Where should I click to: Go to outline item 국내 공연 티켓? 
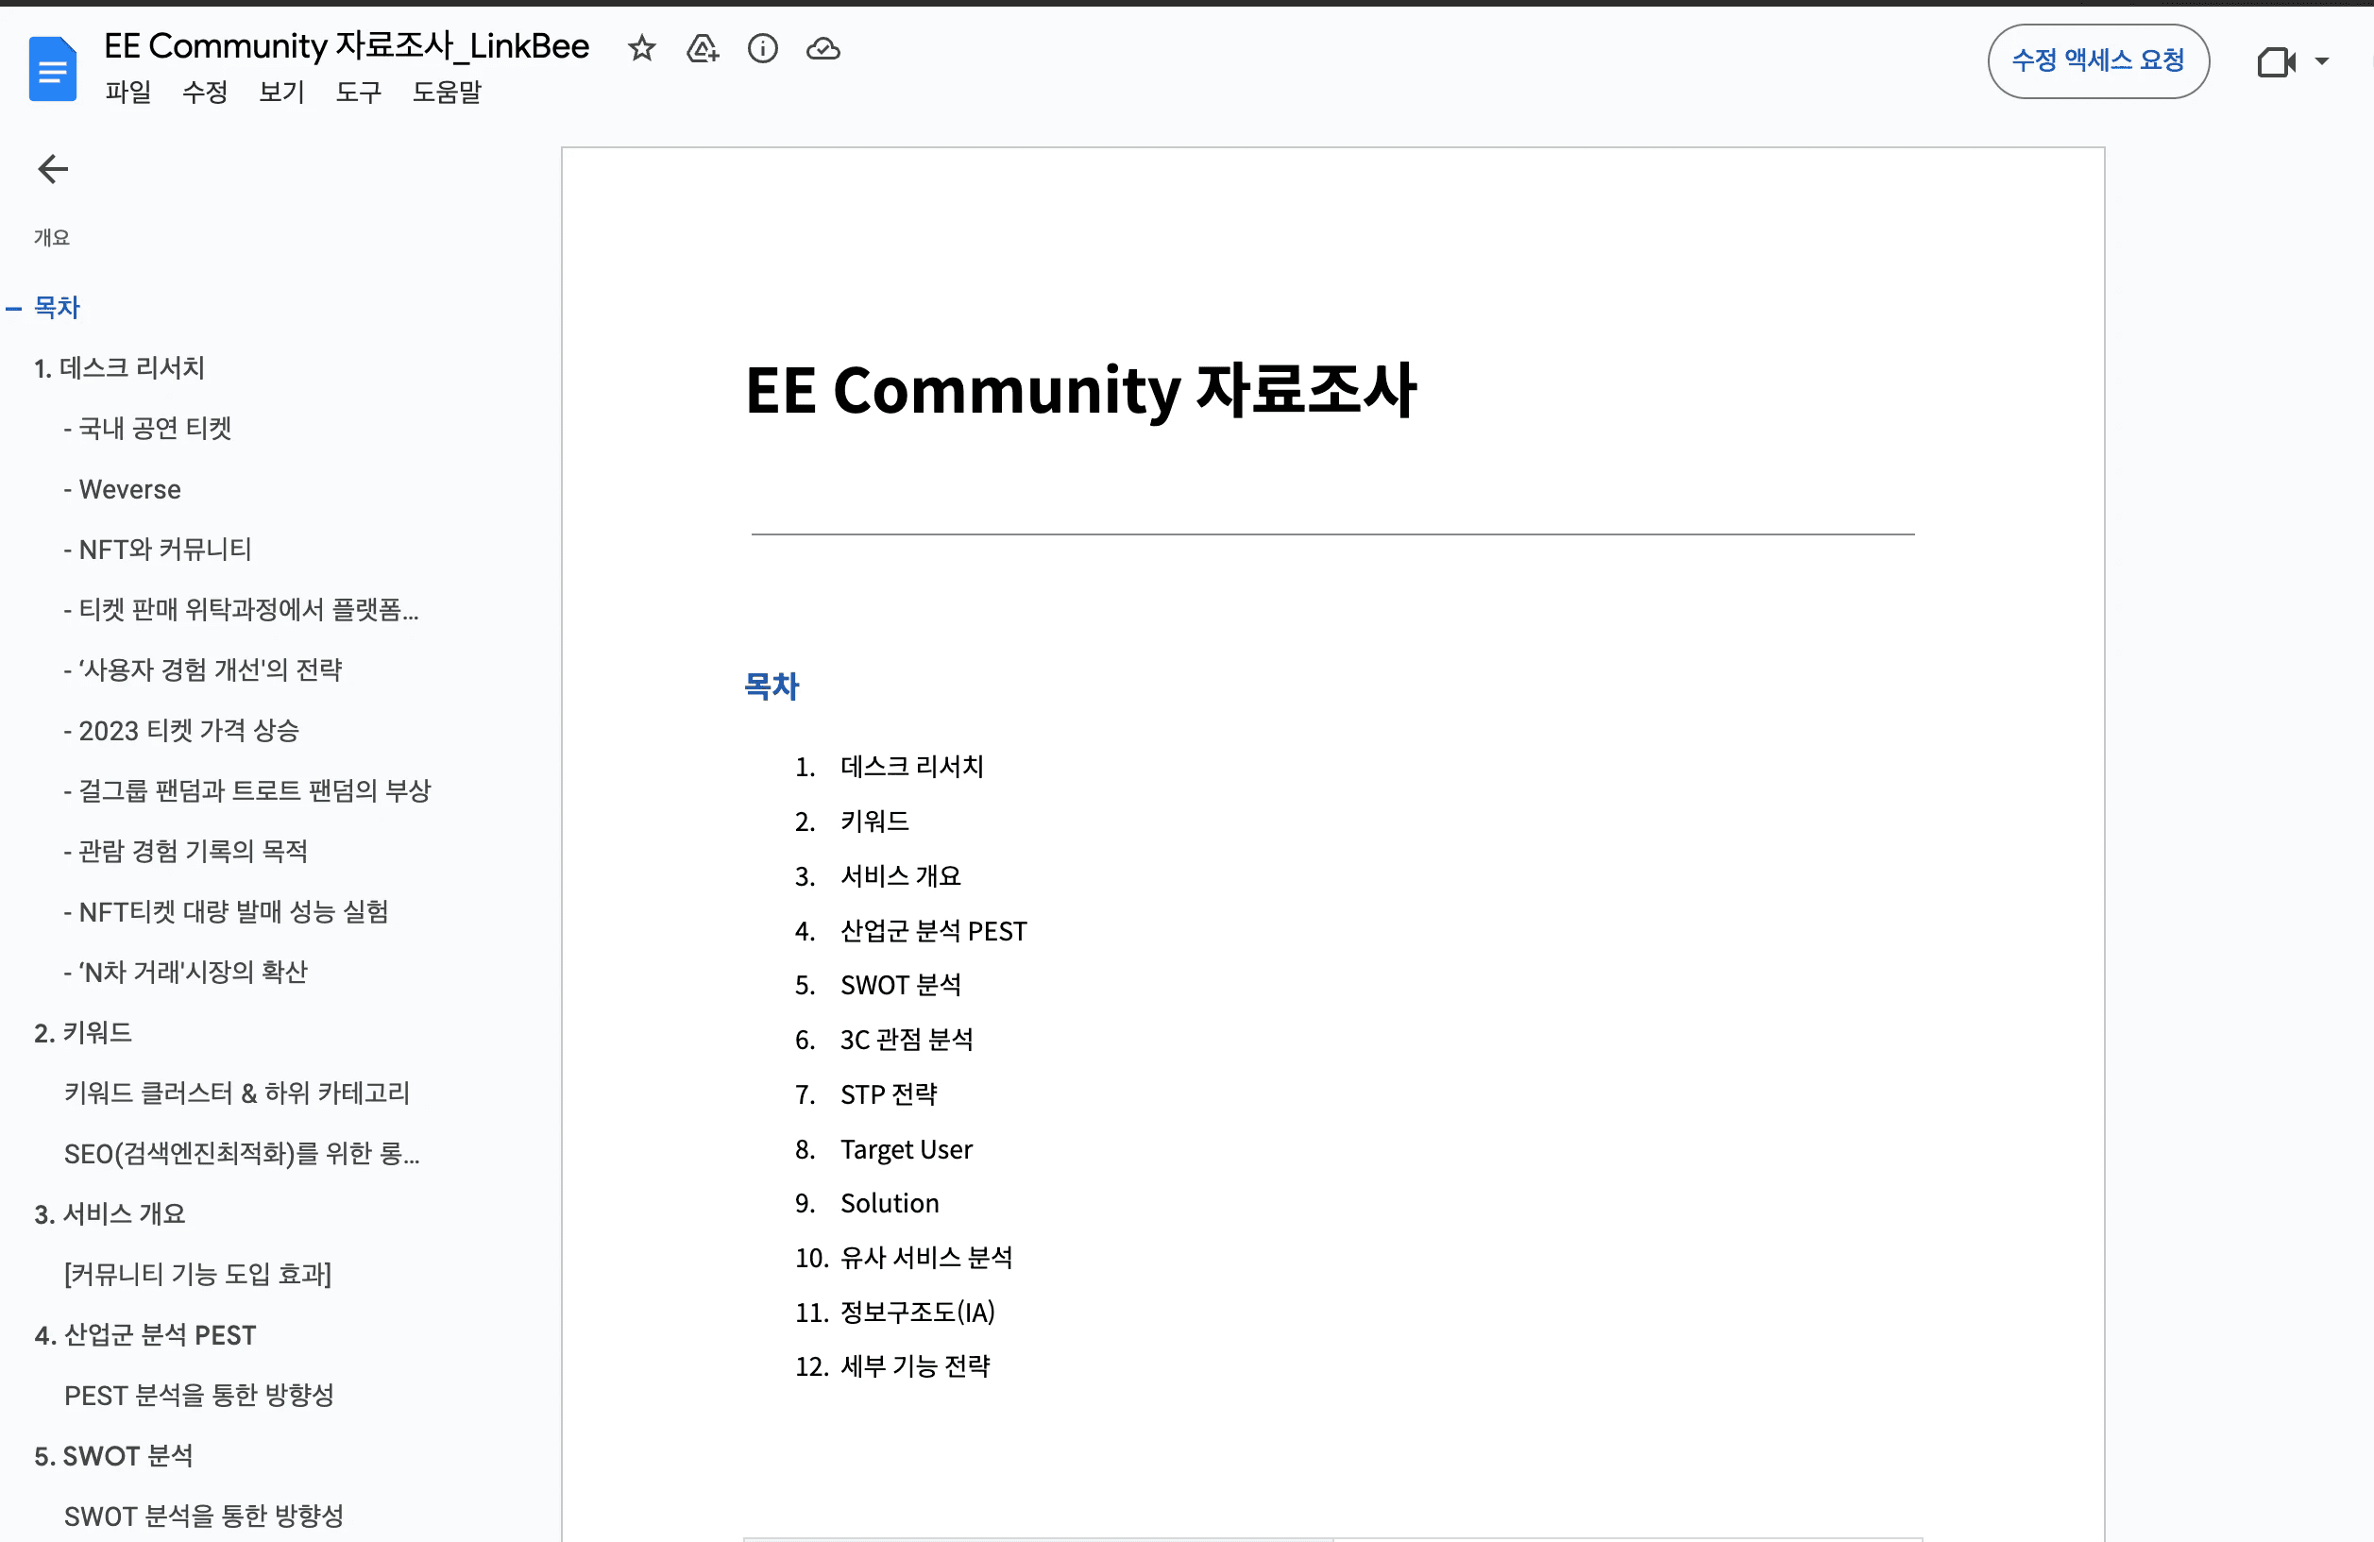point(147,428)
